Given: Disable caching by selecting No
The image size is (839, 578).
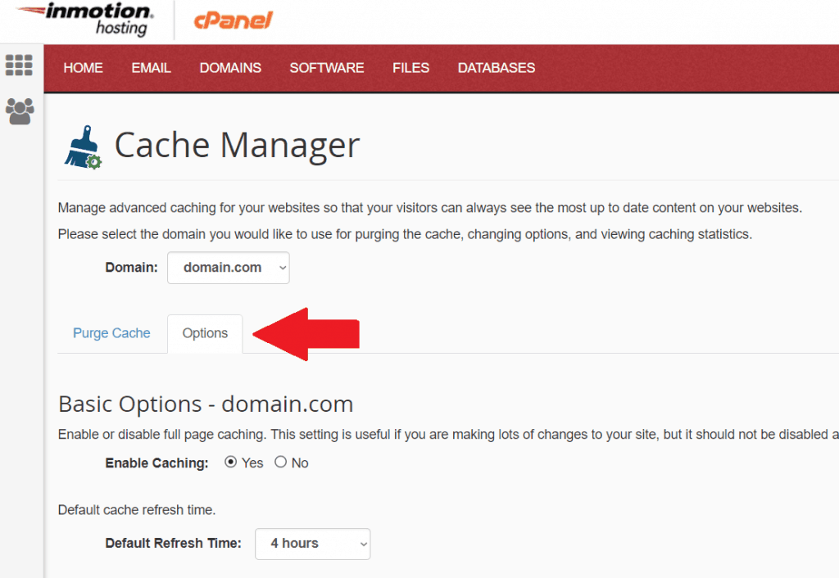Looking at the screenshot, I should [280, 462].
